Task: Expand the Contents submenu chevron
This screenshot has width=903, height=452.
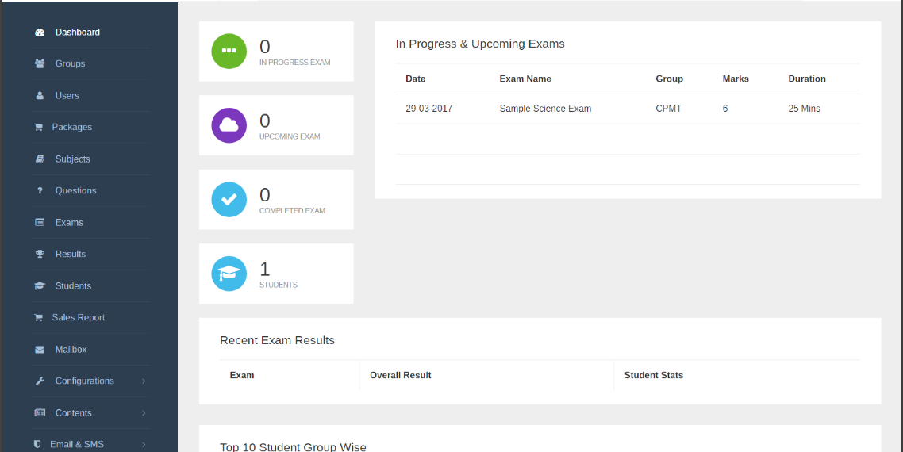Action: click(x=144, y=413)
